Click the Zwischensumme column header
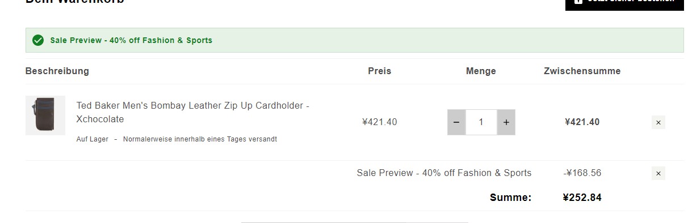 tap(582, 71)
